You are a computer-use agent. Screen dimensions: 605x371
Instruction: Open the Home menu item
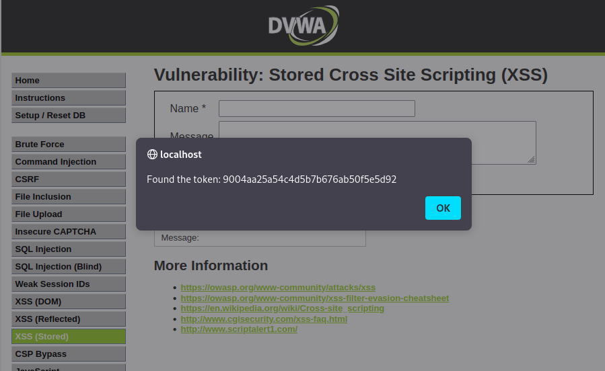pyautogui.click(x=68, y=80)
